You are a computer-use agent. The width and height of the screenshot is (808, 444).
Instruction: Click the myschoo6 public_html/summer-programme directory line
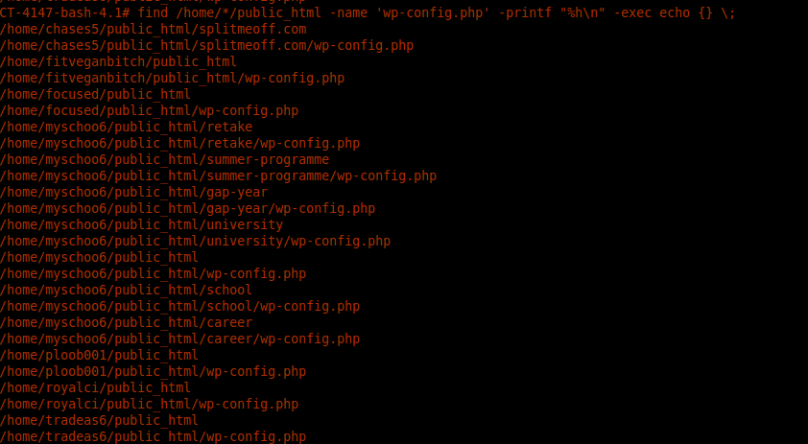pos(165,159)
